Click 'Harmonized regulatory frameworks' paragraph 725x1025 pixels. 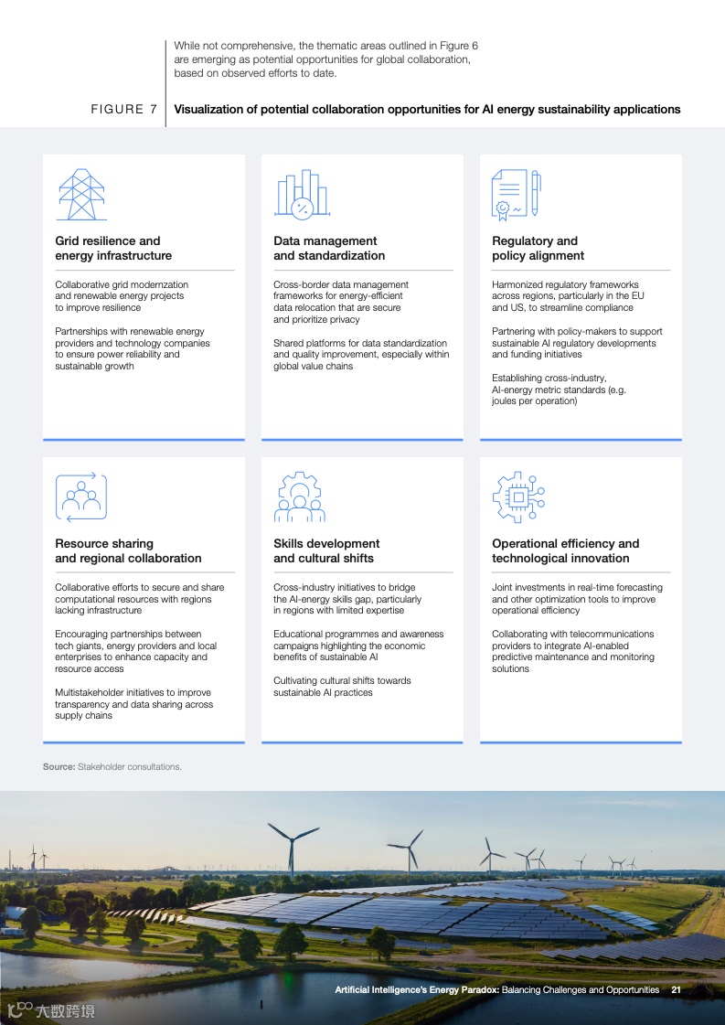tap(569, 296)
